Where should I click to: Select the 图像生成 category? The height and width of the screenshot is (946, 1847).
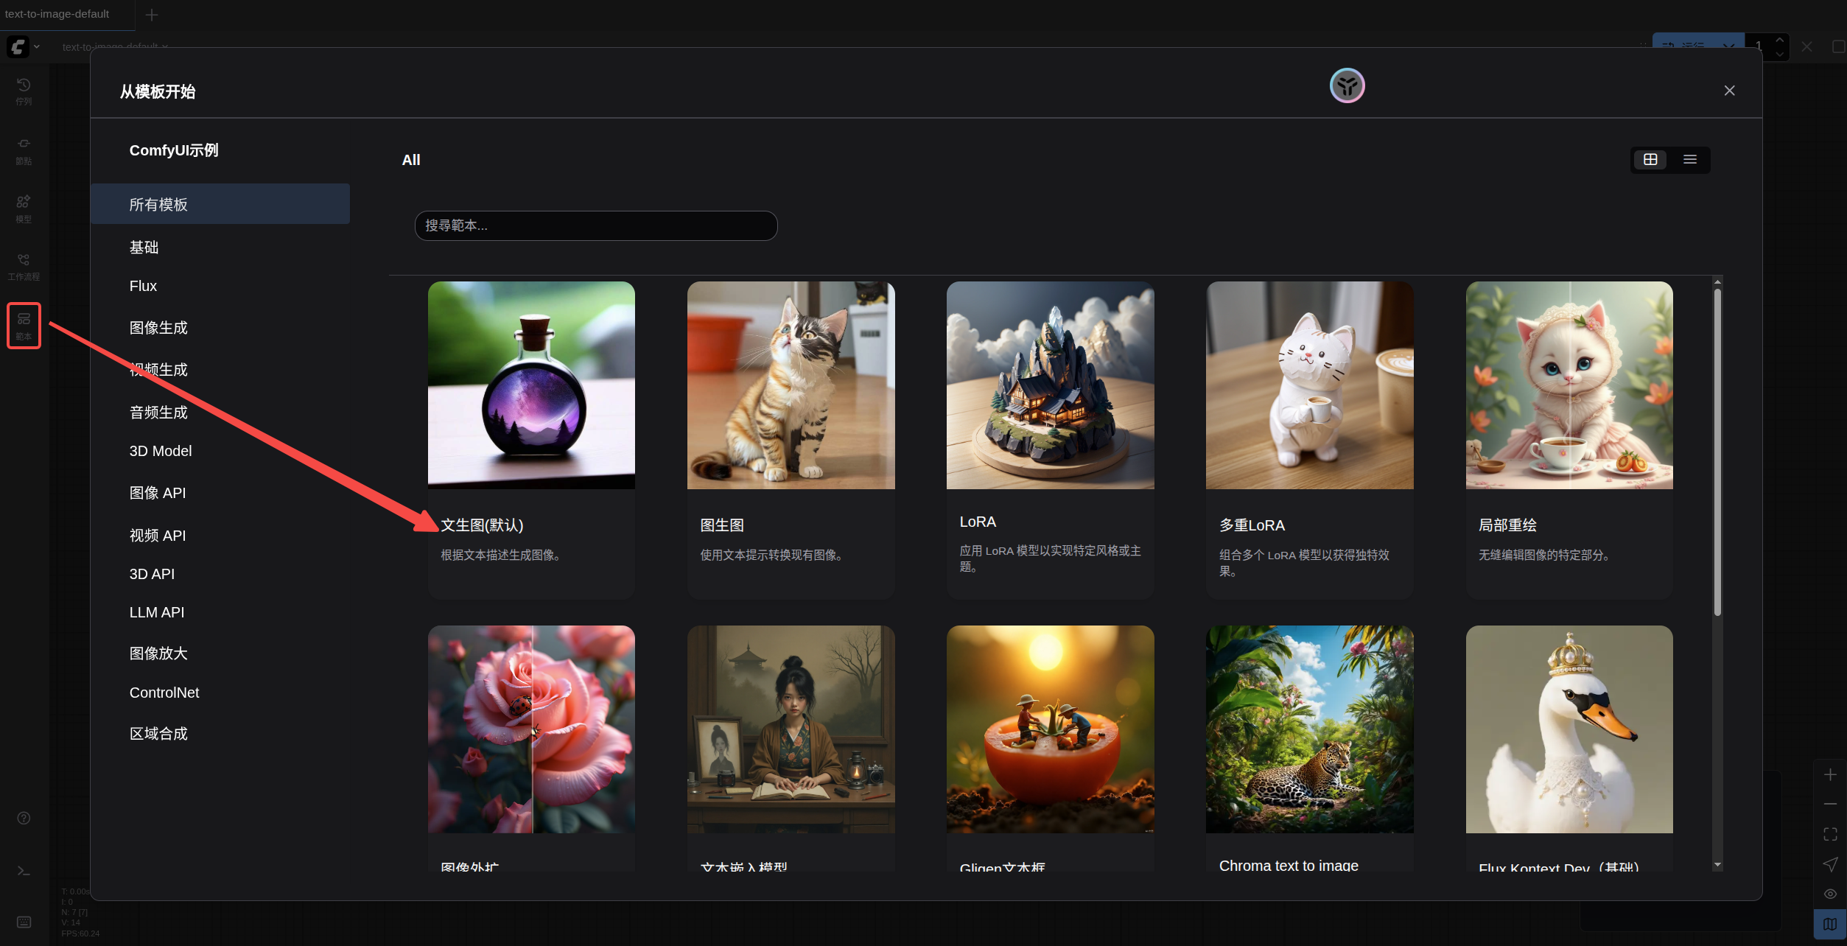(x=220, y=327)
